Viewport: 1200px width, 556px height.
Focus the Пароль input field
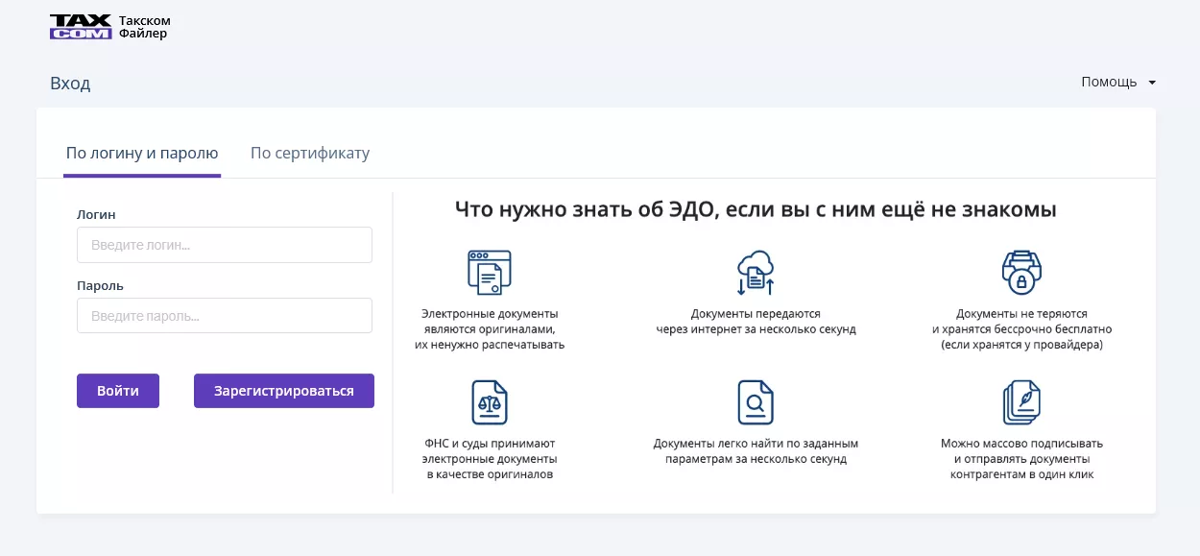225,315
